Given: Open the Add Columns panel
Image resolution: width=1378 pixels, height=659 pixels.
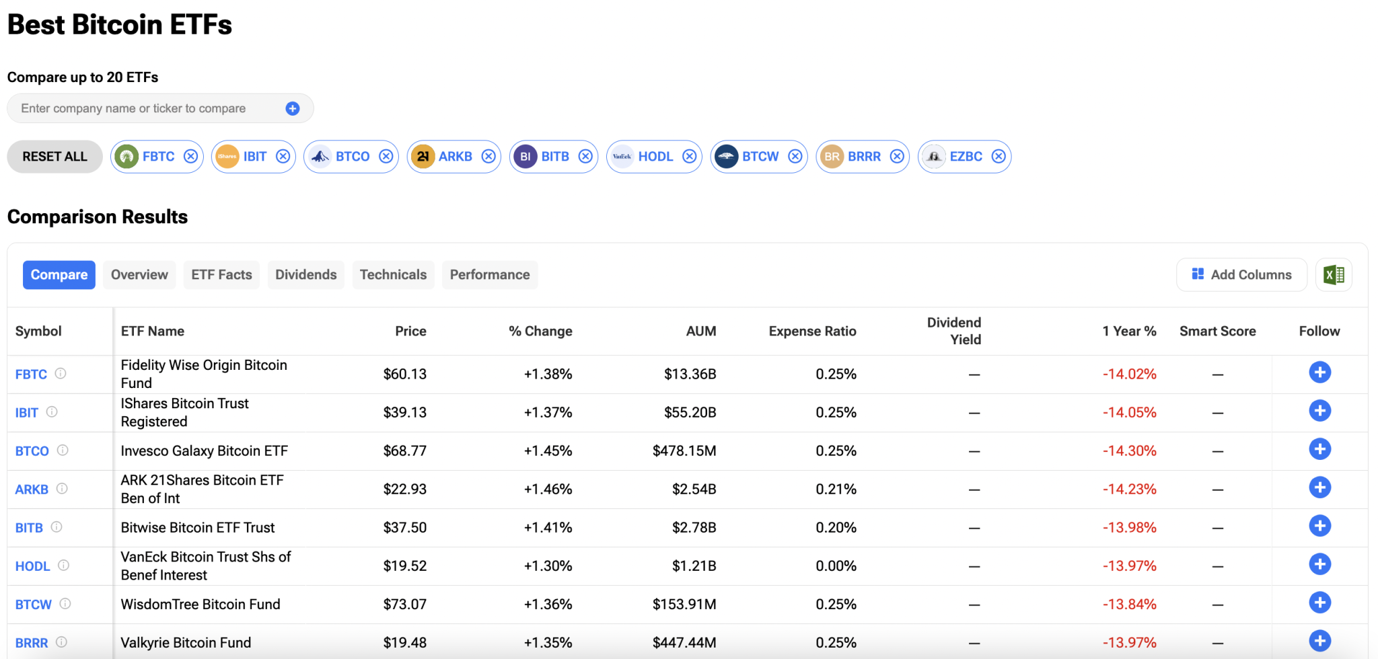Looking at the screenshot, I should coord(1241,274).
